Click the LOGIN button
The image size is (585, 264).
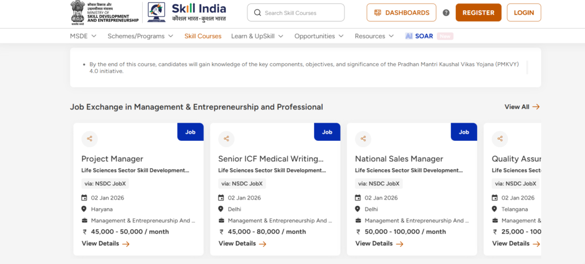point(524,13)
